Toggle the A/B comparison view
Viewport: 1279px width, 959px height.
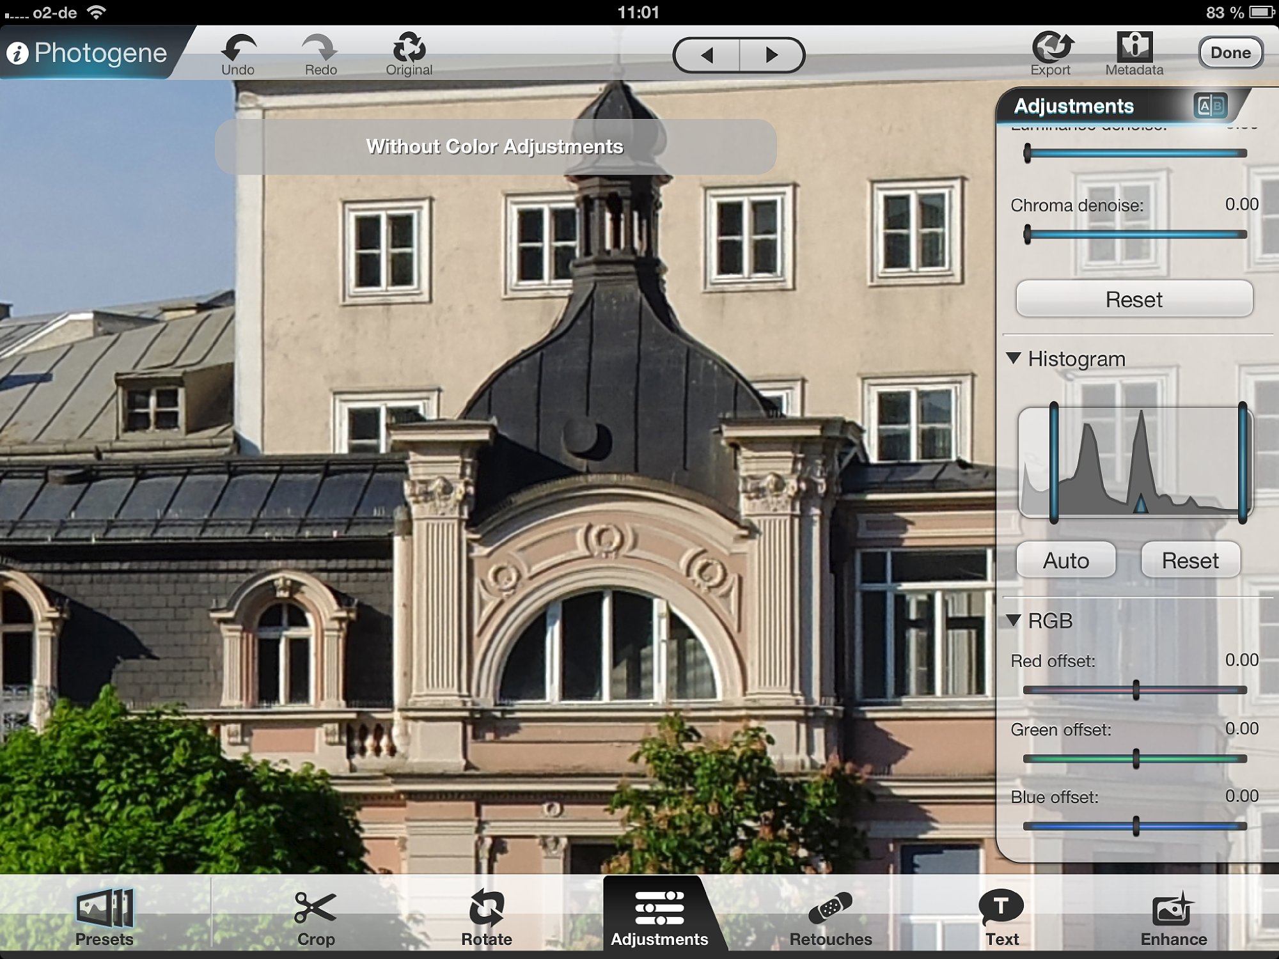(1209, 105)
